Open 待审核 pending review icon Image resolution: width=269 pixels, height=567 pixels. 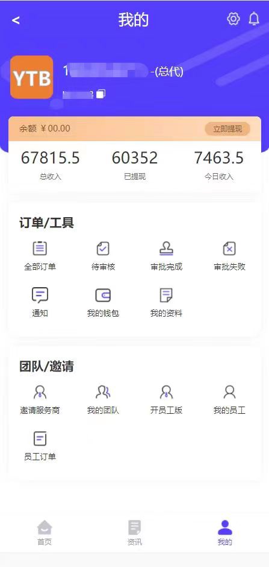(103, 249)
